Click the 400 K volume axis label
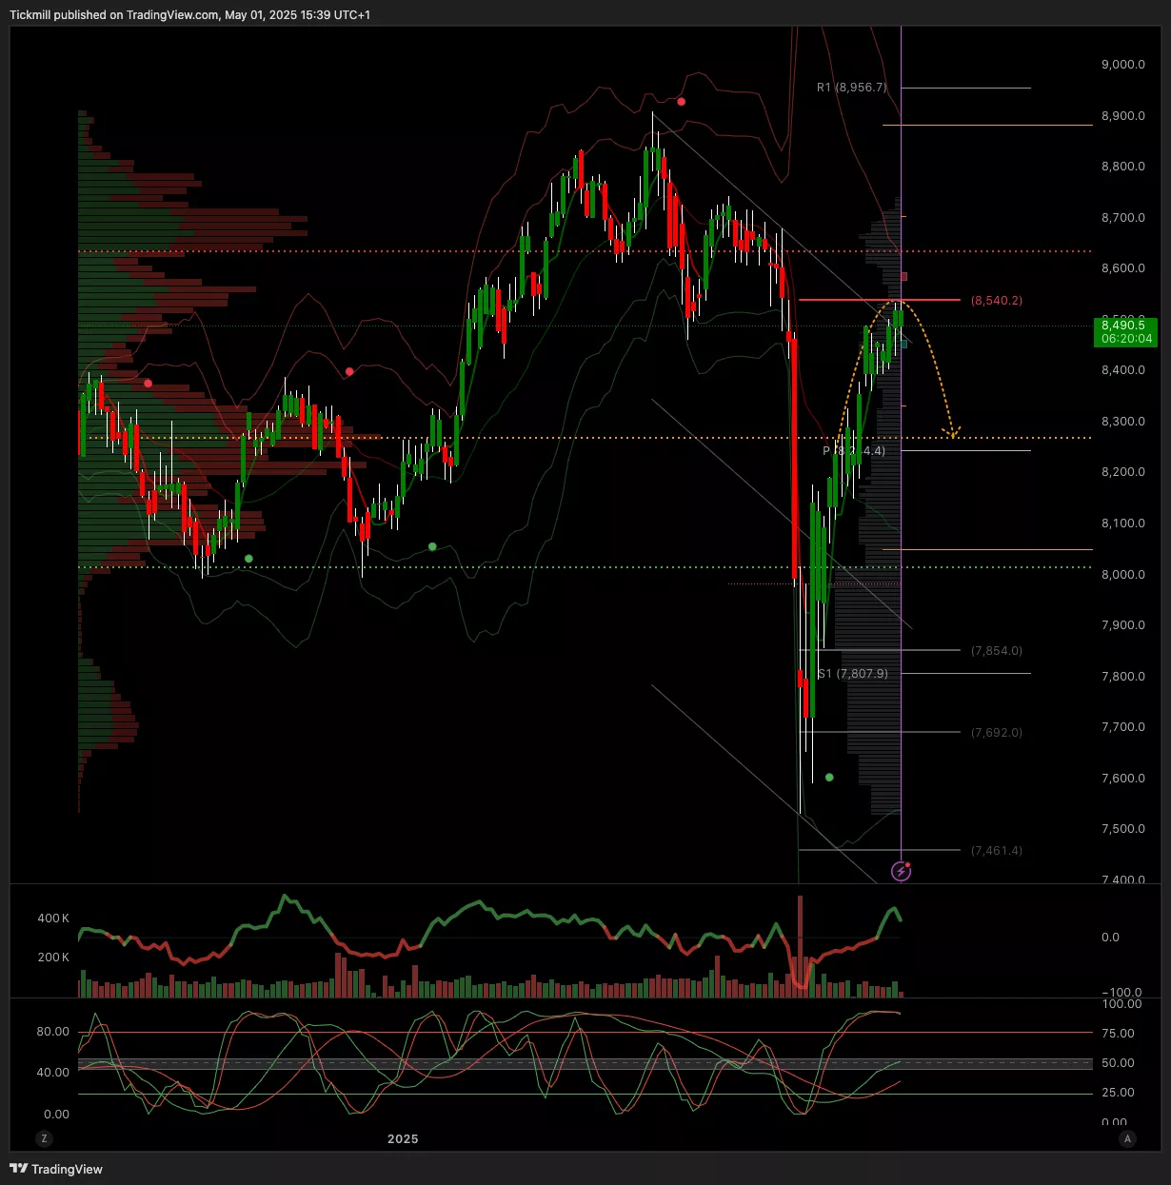 pyautogui.click(x=53, y=918)
